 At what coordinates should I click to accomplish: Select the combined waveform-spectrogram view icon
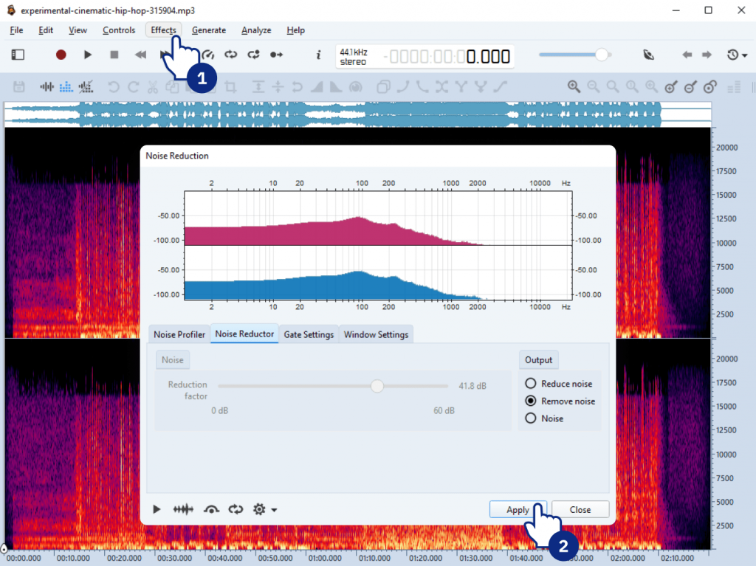(x=86, y=87)
